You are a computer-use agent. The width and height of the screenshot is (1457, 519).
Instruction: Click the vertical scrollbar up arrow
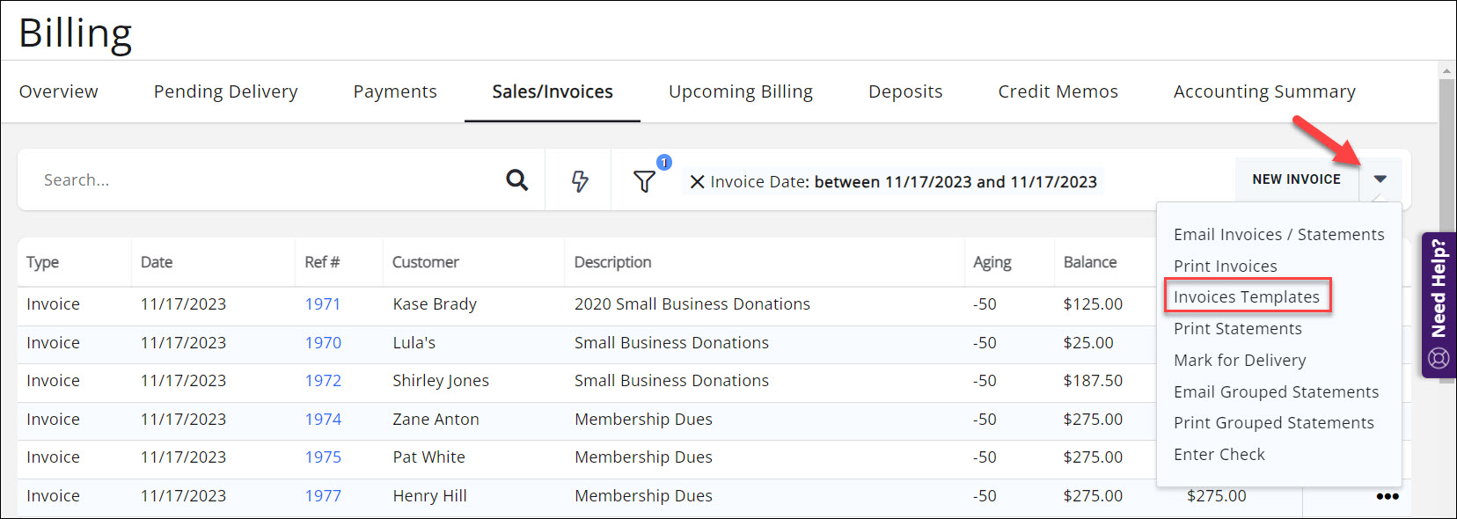(1446, 71)
